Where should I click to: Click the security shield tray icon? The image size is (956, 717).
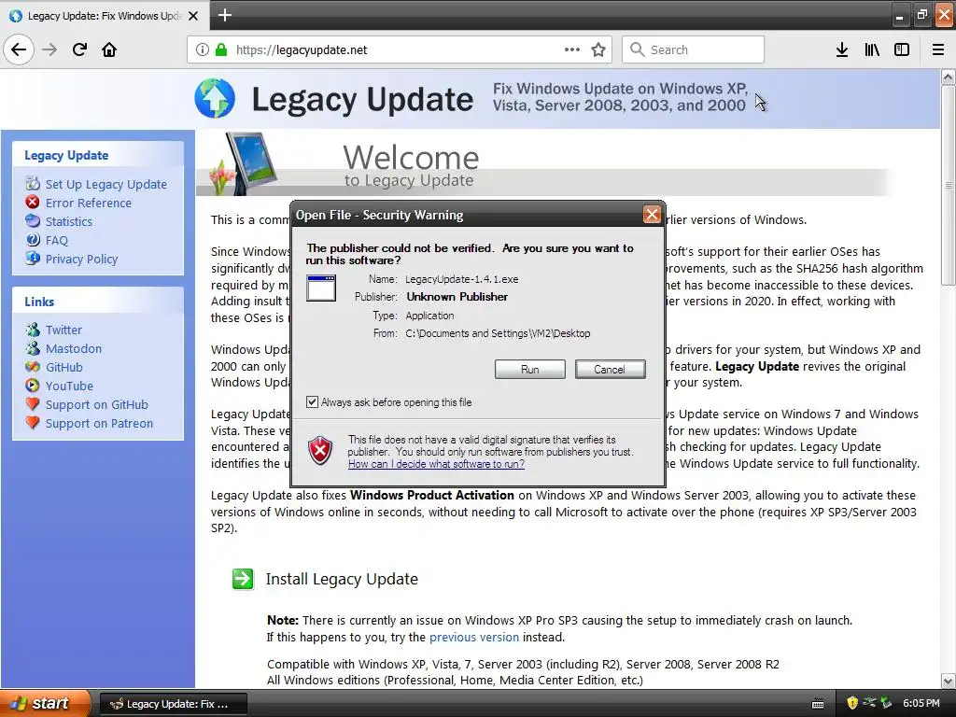[x=852, y=703]
